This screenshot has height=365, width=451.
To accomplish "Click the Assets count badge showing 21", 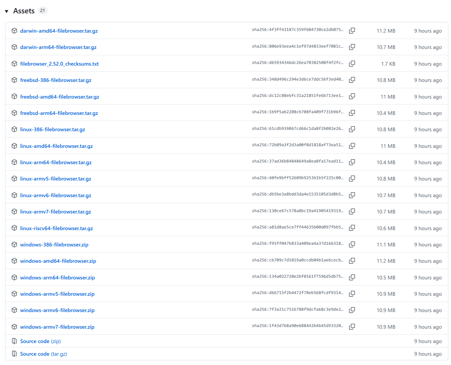I will (x=42, y=11).
